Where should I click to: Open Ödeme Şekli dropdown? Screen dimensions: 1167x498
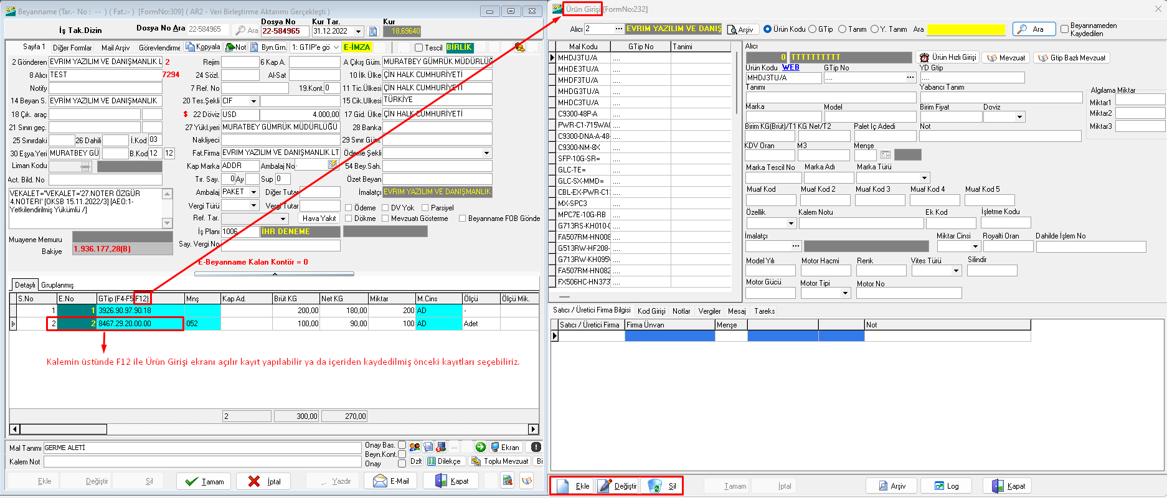486,153
